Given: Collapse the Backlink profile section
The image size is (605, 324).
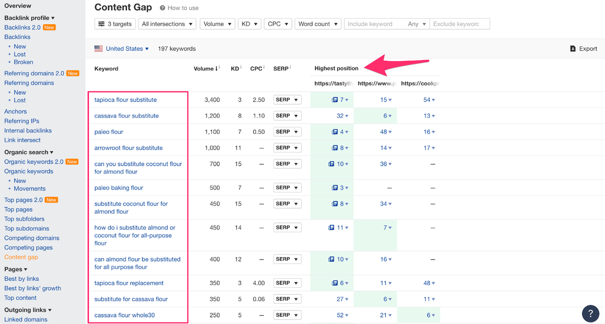Looking at the screenshot, I should (29, 18).
